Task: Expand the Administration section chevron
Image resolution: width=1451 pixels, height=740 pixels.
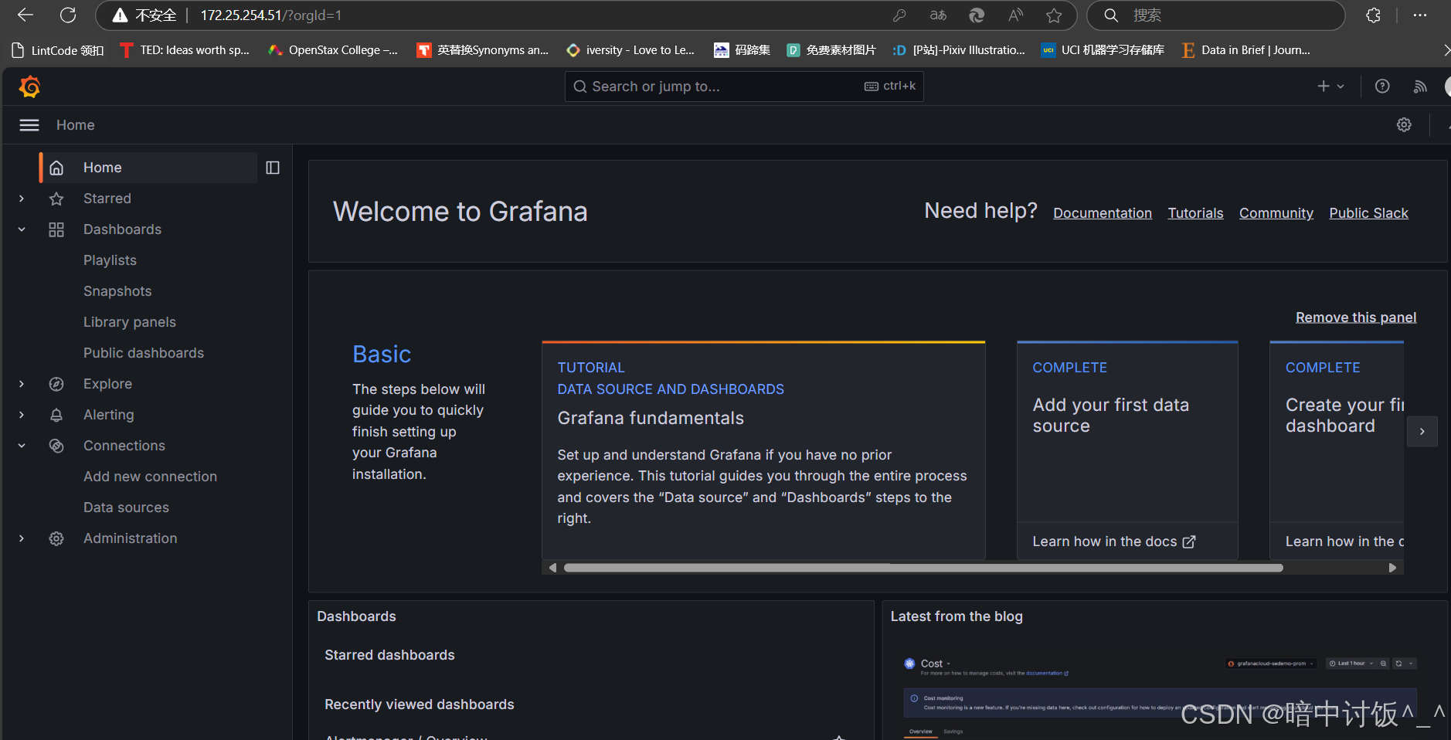Action: [x=22, y=538]
